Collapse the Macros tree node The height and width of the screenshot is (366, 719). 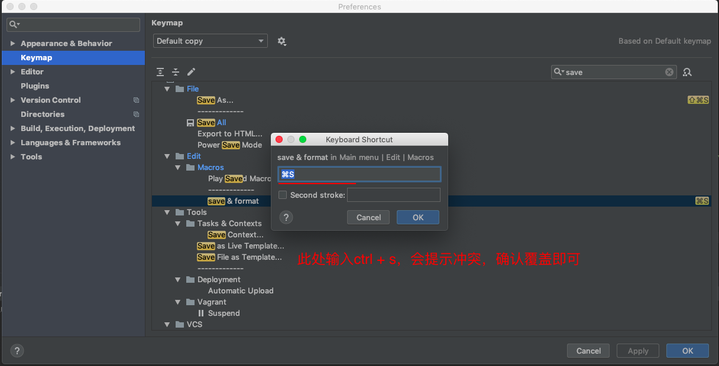click(x=179, y=168)
